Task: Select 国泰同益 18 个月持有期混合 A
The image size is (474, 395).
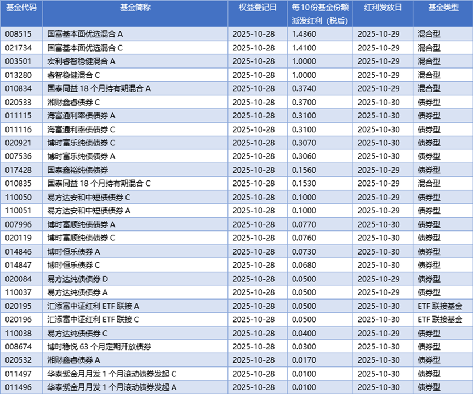Action: click(x=99, y=88)
